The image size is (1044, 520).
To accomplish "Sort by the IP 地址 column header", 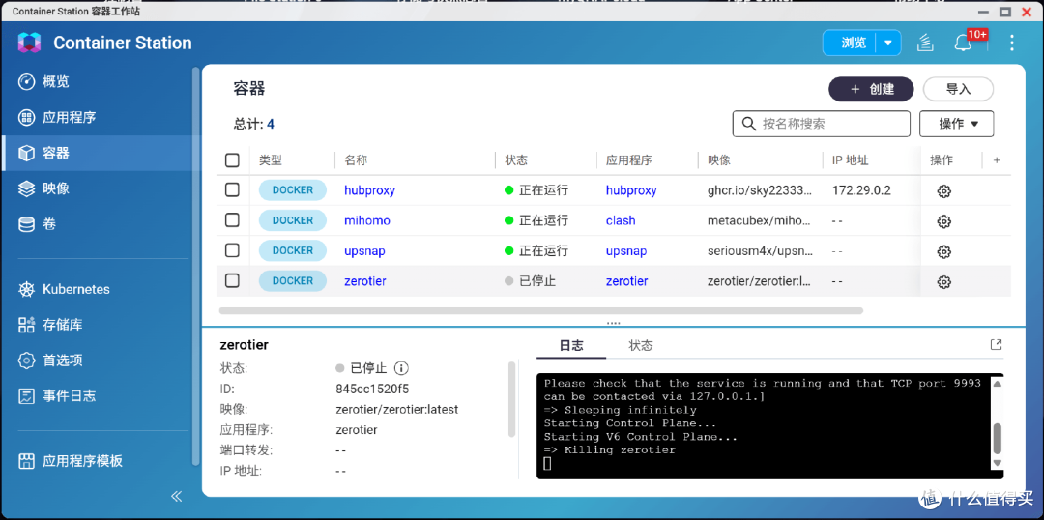I will click(x=851, y=160).
